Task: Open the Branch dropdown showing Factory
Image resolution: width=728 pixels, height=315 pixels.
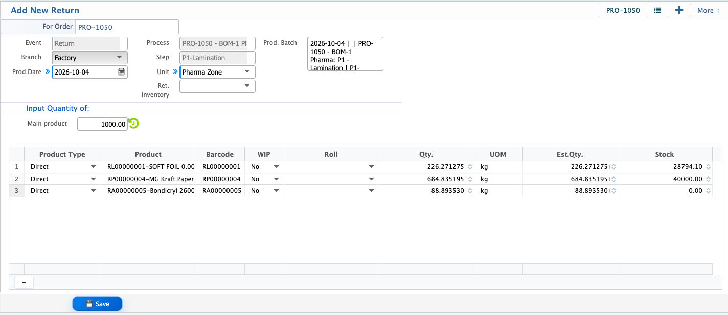Action: tap(89, 58)
